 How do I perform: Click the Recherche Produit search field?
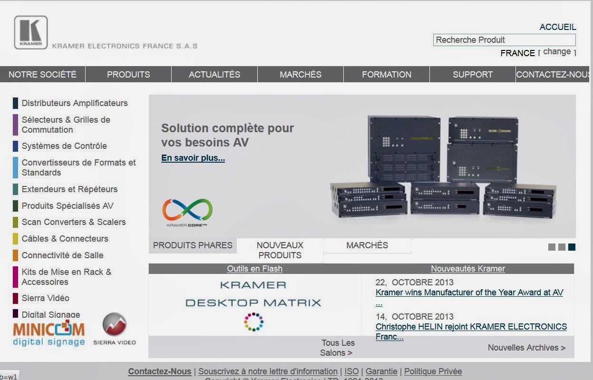tap(504, 40)
